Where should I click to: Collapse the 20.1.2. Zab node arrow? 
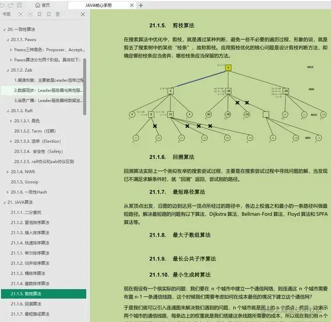8,70
